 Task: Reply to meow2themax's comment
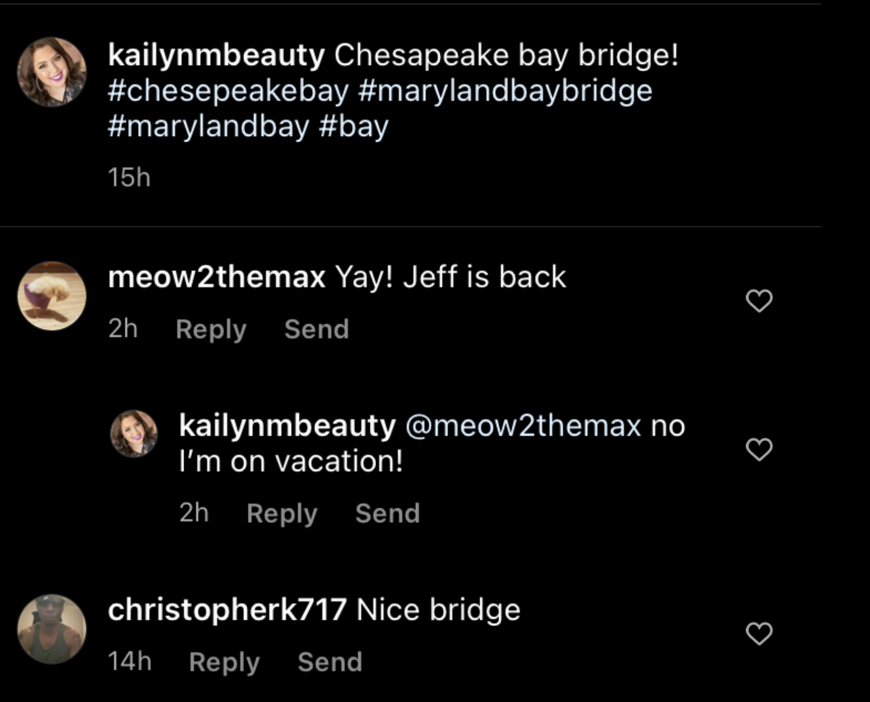(x=211, y=329)
